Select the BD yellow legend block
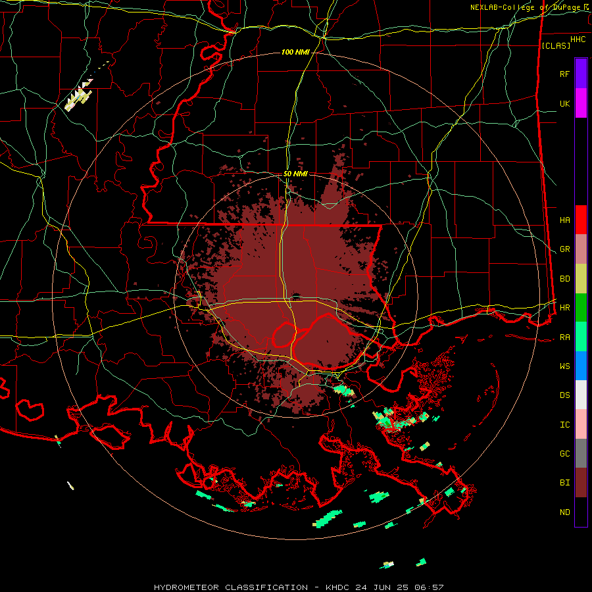The width and height of the screenshot is (592, 592). [x=581, y=278]
